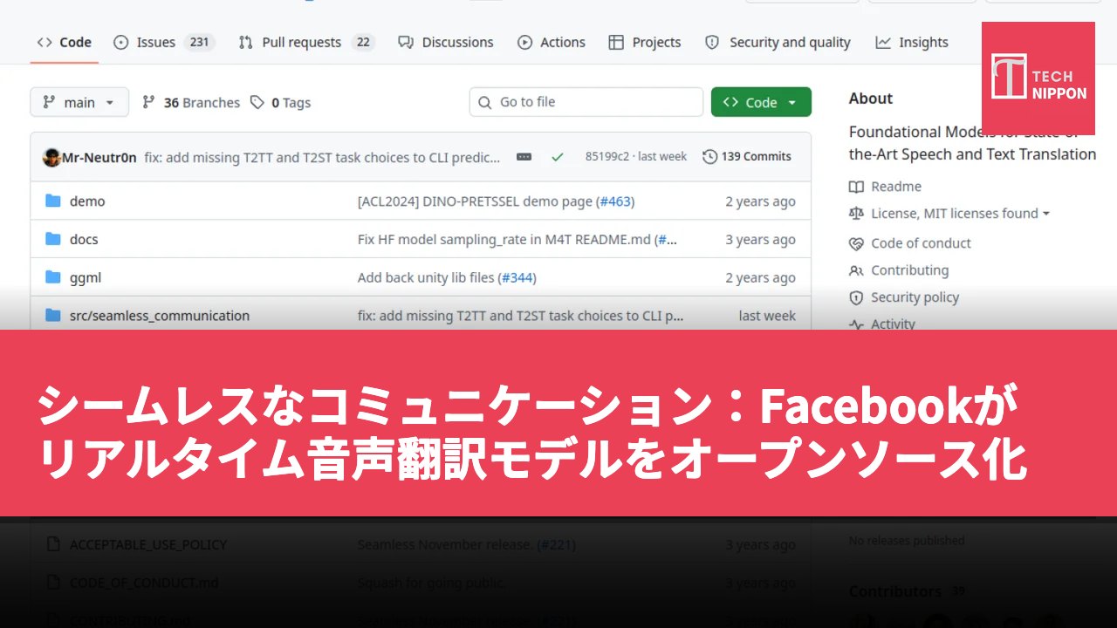Click the folder icon beside ggml
1117x628 pixels.
pos(53,278)
